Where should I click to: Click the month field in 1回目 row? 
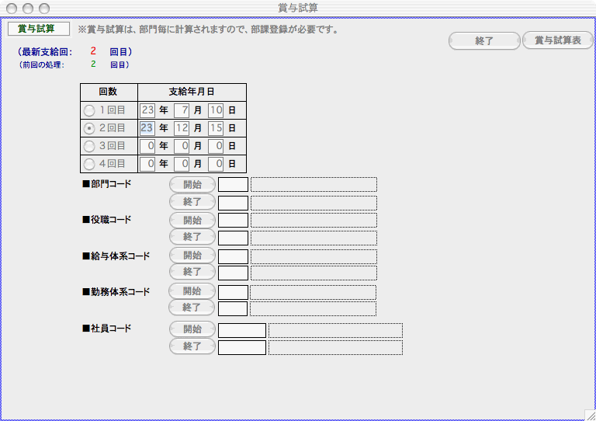pos(182,110)
